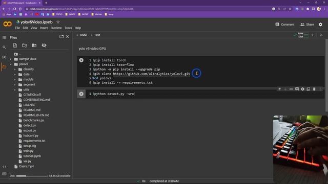Click the disk usage progress bar
This screenshot has height=184, width=328.
32,176
